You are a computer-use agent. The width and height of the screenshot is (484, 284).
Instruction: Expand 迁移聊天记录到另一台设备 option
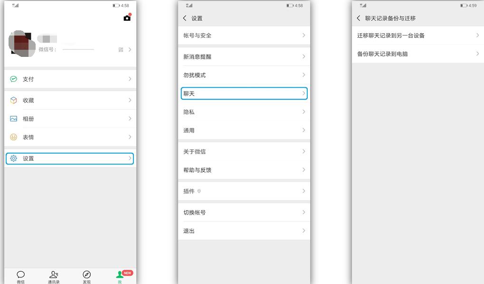[x=417, y=35]
